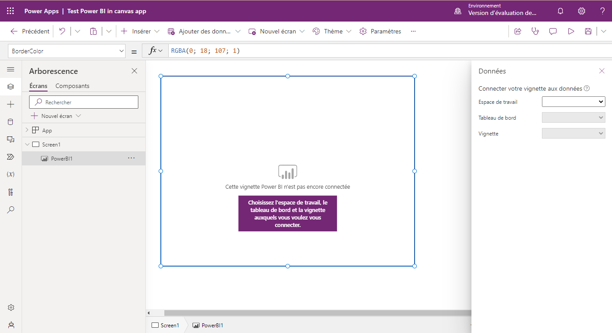Click PowerBI1 in the breadcrumb
The width and height of the screenshot is (612, 333).
coord(208,326)
